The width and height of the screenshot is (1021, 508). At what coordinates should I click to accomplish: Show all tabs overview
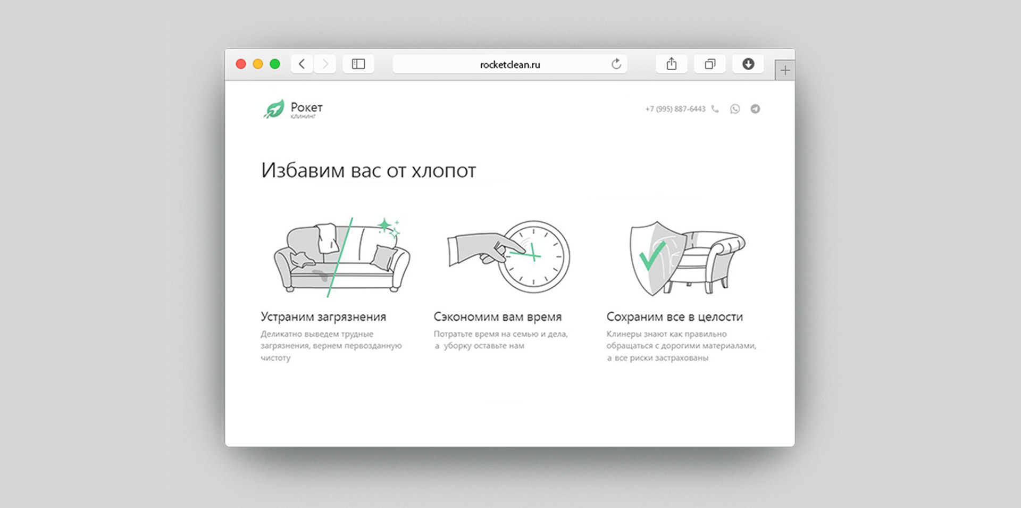[710, 64]
